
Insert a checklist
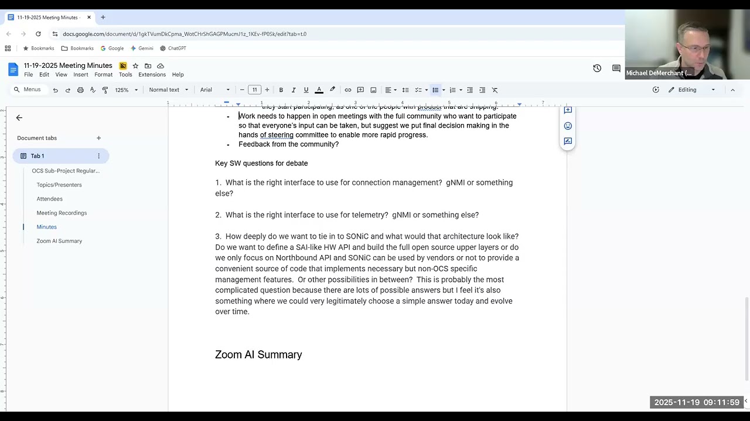(418, 90)
